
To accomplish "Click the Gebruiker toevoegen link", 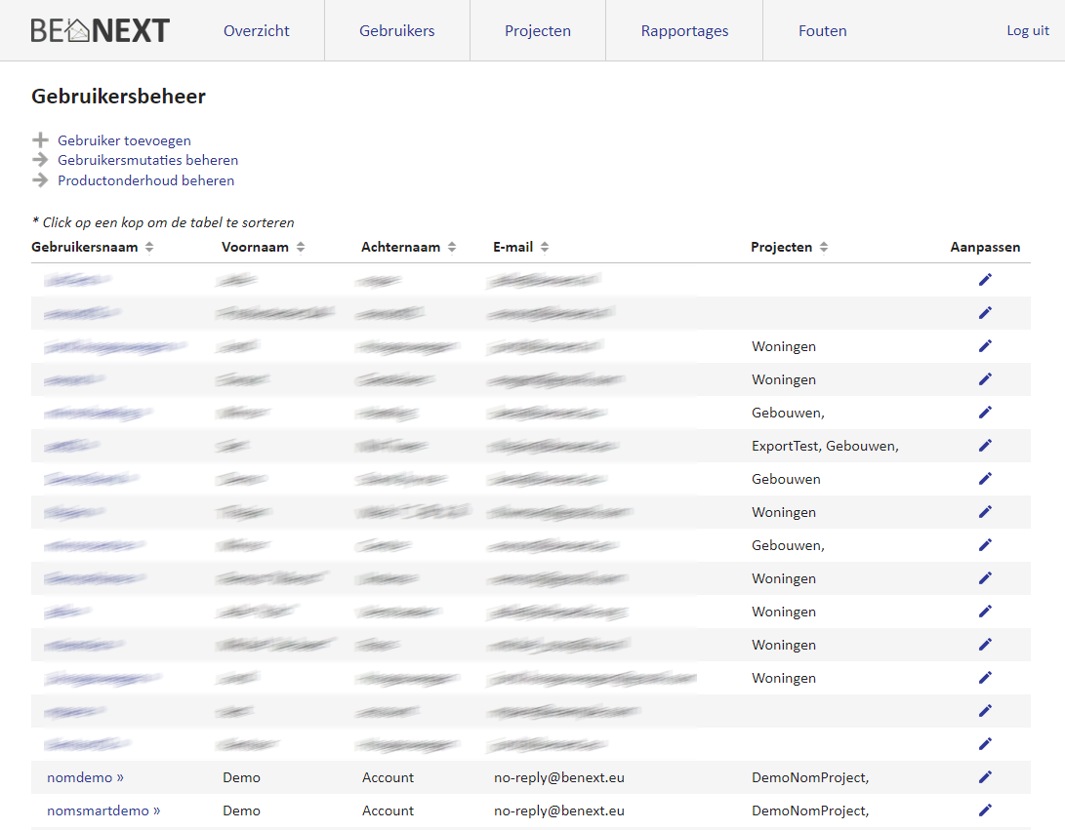I will pos(124,140).
